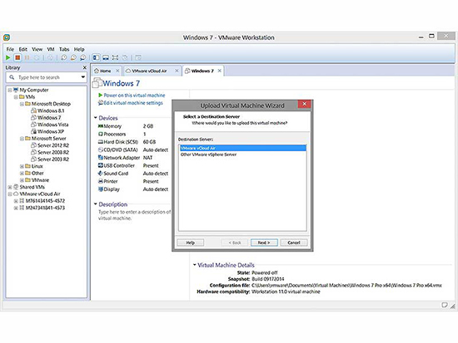Screen dimensions: 458x343
Task: Click the Hard Disk (SCSI) device icon
Action: [x=101, y=142]
